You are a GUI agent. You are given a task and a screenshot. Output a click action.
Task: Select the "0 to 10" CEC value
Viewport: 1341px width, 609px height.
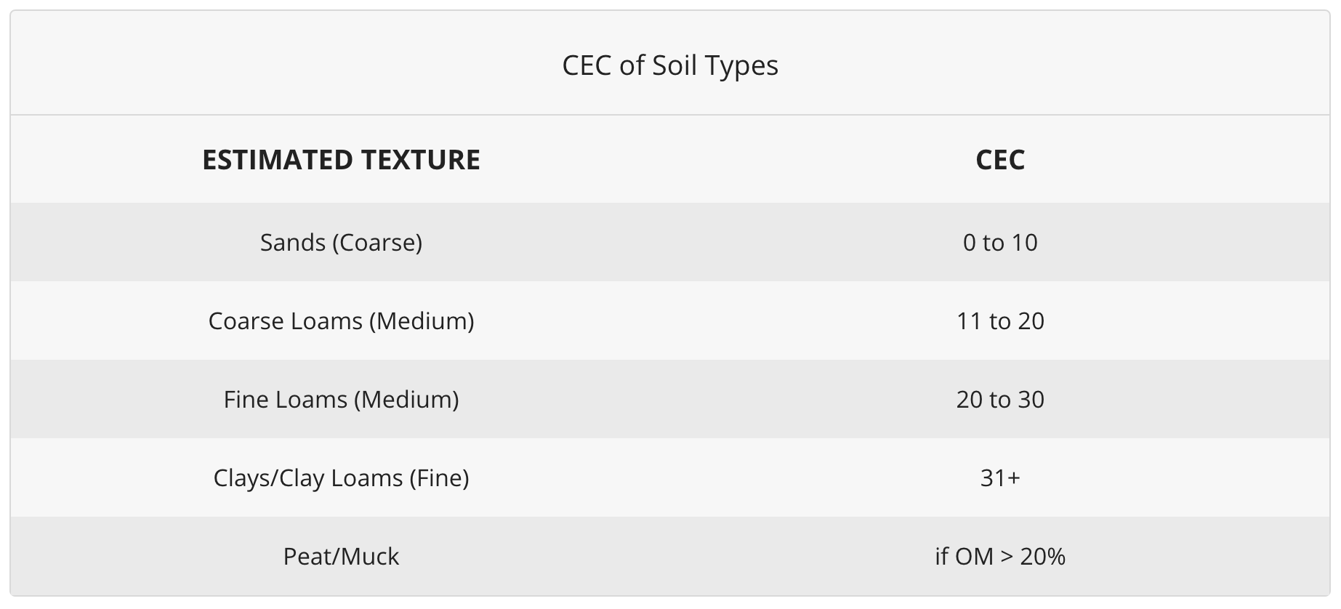[999, 242]
